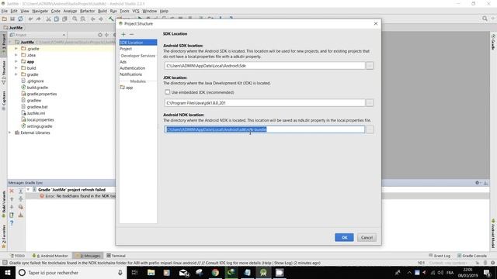Open the Build menu
Image resolution: width=497 pixels, height=279 pixels.
[x=103, y=11]
